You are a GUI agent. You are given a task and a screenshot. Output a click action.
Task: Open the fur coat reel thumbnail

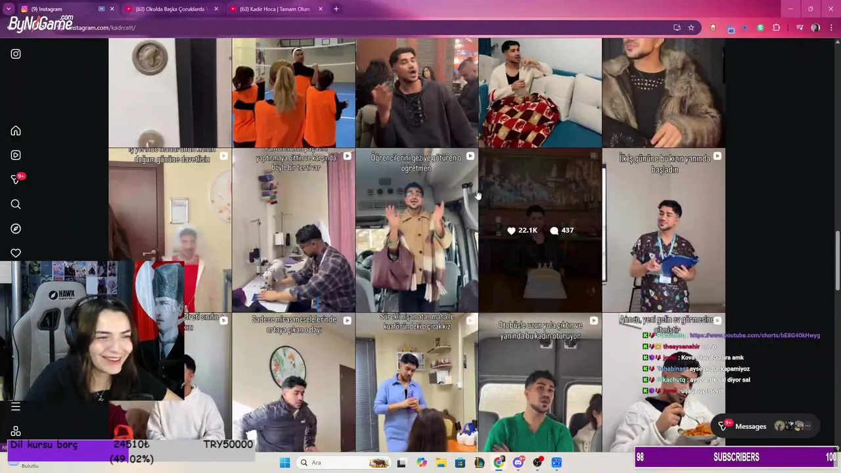pos(663,92)
